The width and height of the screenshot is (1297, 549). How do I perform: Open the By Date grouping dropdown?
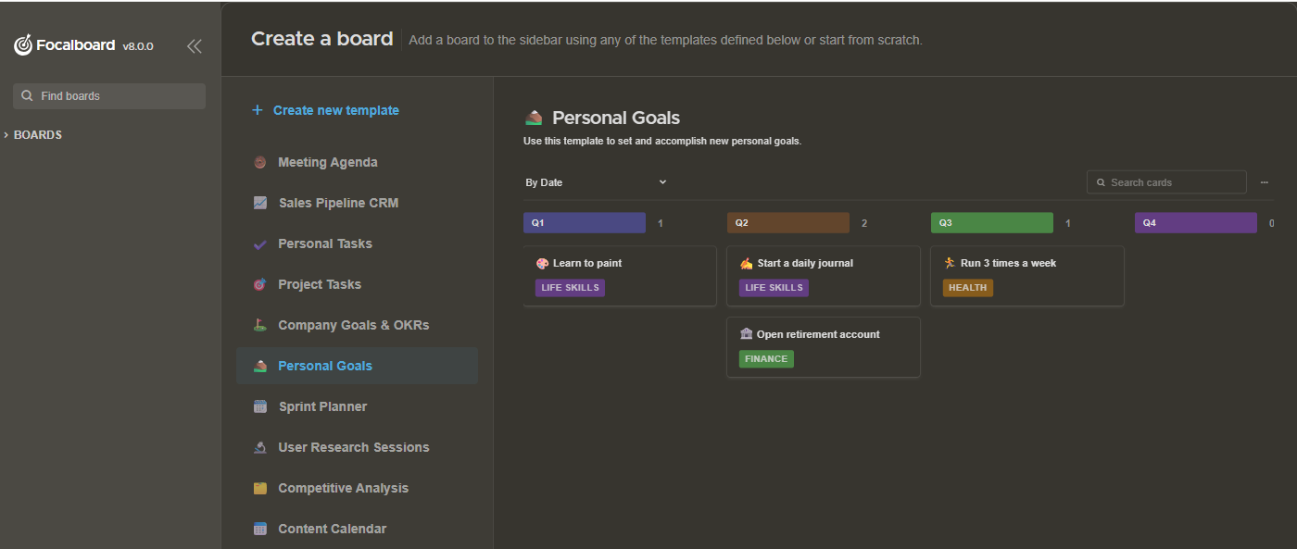coord(598,182)
